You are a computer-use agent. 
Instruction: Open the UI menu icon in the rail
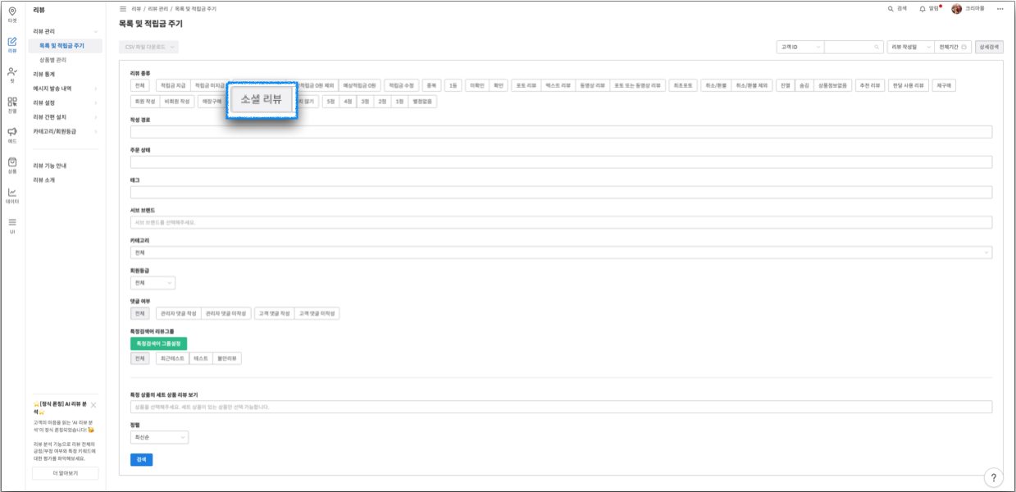[12, 225]
